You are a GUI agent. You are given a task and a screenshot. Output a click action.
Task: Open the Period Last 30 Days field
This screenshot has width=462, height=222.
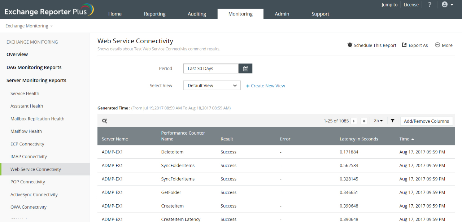[211, 69]
